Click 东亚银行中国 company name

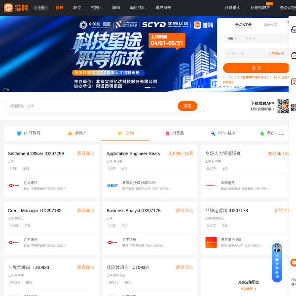231,240
